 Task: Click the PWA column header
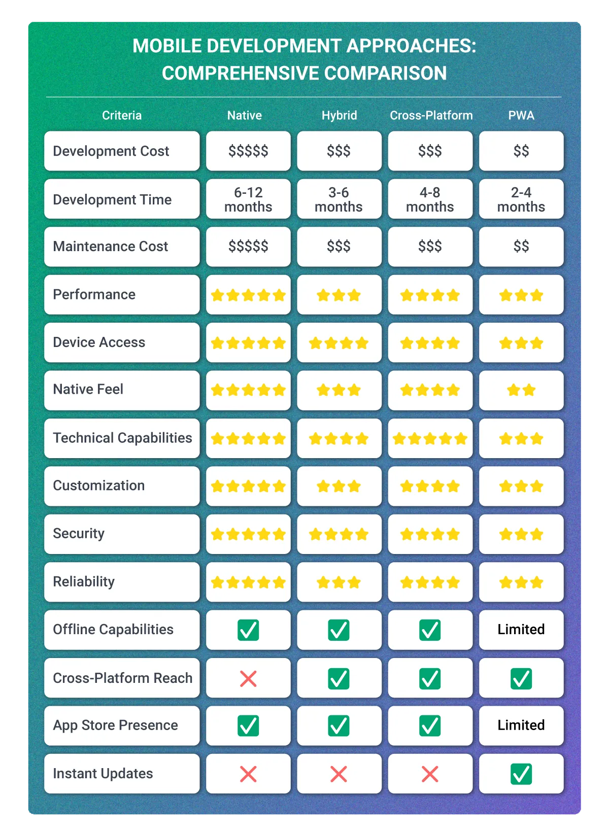click(521, 116)
